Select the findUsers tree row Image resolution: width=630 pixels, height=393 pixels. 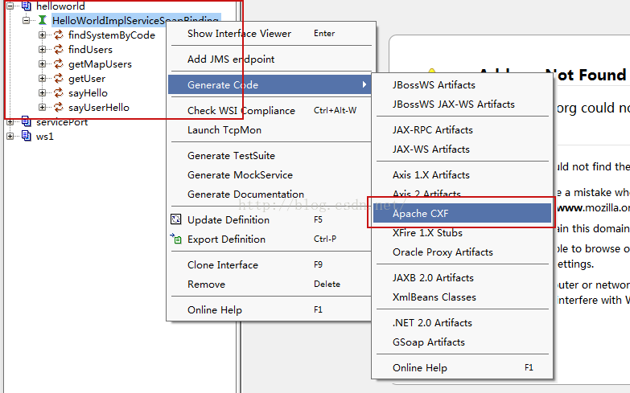click(x=90, y=49)
